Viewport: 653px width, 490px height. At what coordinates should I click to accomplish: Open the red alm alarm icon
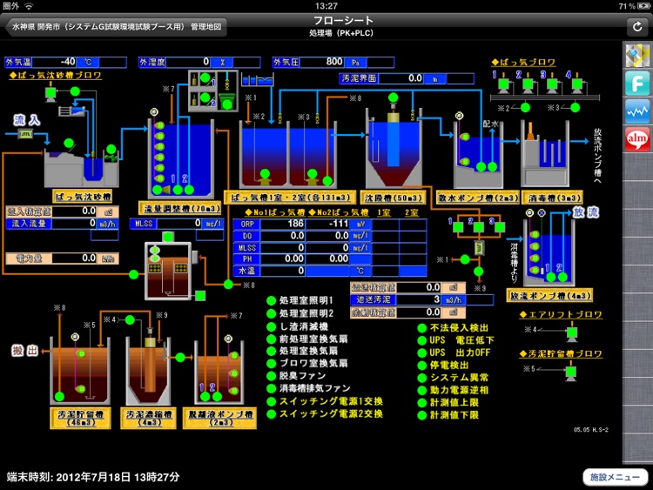point(637,138)
